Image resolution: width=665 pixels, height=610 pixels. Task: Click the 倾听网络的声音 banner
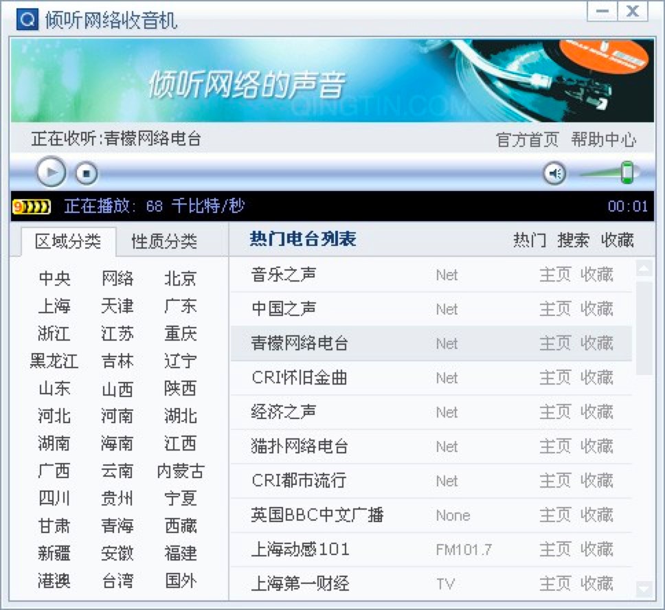(x=332, y=80)
